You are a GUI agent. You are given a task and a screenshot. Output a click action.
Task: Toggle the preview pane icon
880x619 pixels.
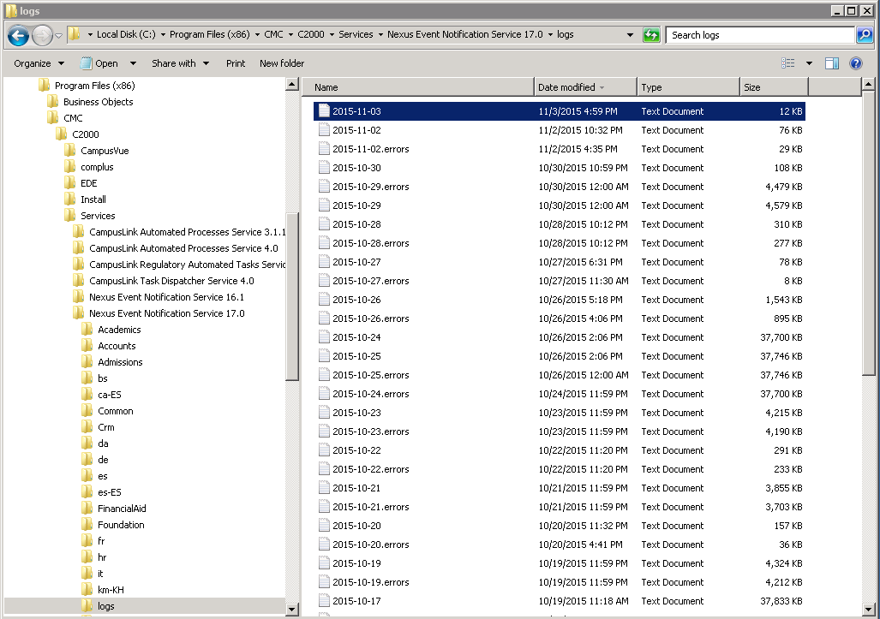[831, 63]
